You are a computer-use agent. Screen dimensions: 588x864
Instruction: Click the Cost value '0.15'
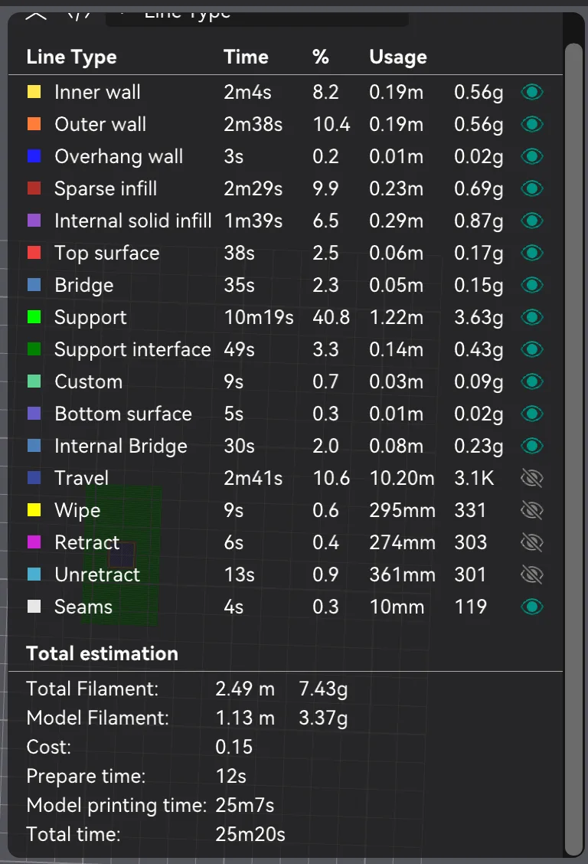pos(234,747)
